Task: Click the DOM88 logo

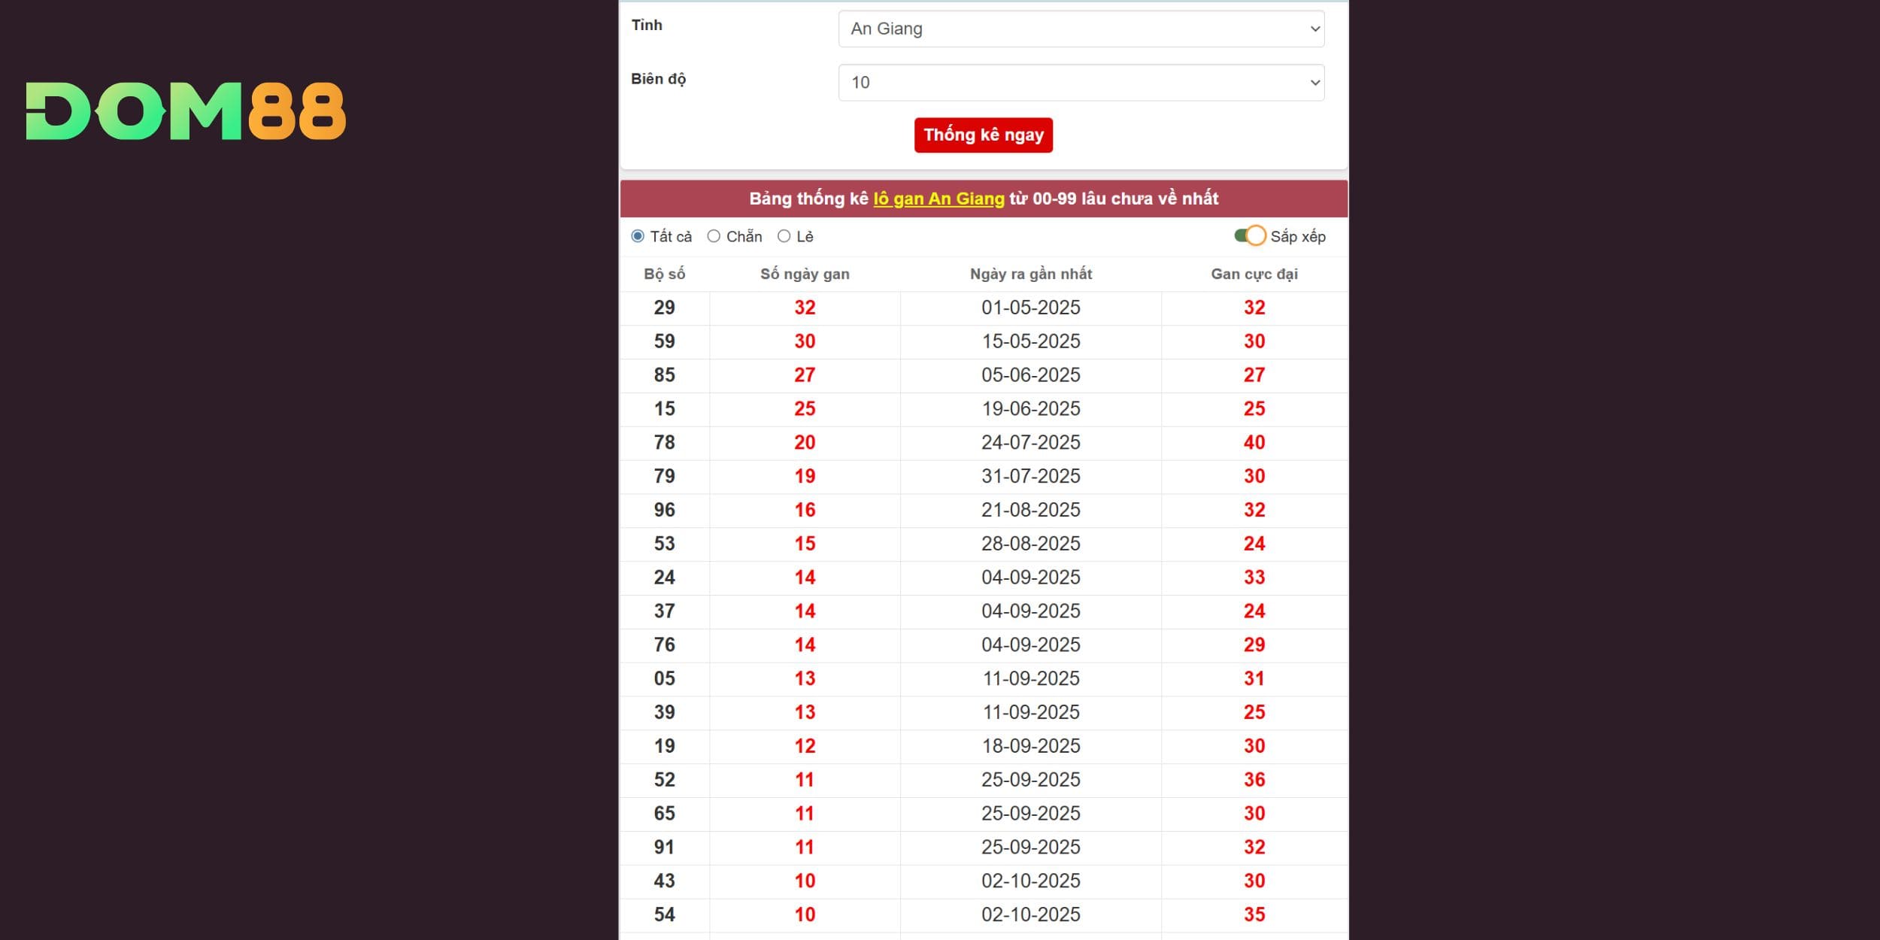Action: pyautogui.click(x=186, y=111)
